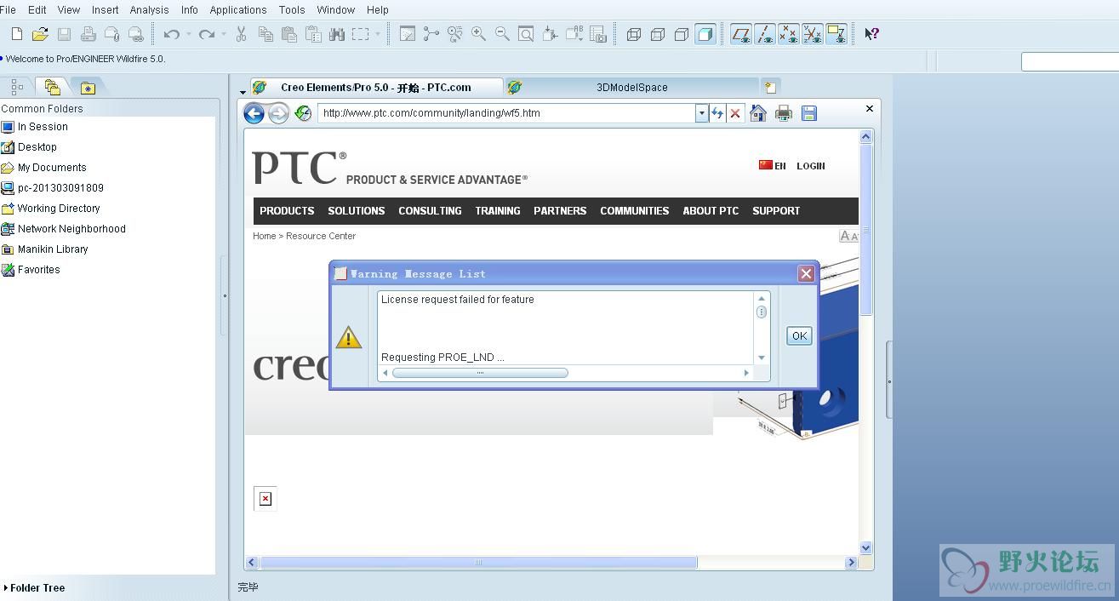Screen dimensions: 1119x601
Task: Select In Session folder
Action: (x=34, y=127)
